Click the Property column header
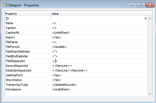The width and height of the screenshot is (156, 103). (x=28, y=14)
